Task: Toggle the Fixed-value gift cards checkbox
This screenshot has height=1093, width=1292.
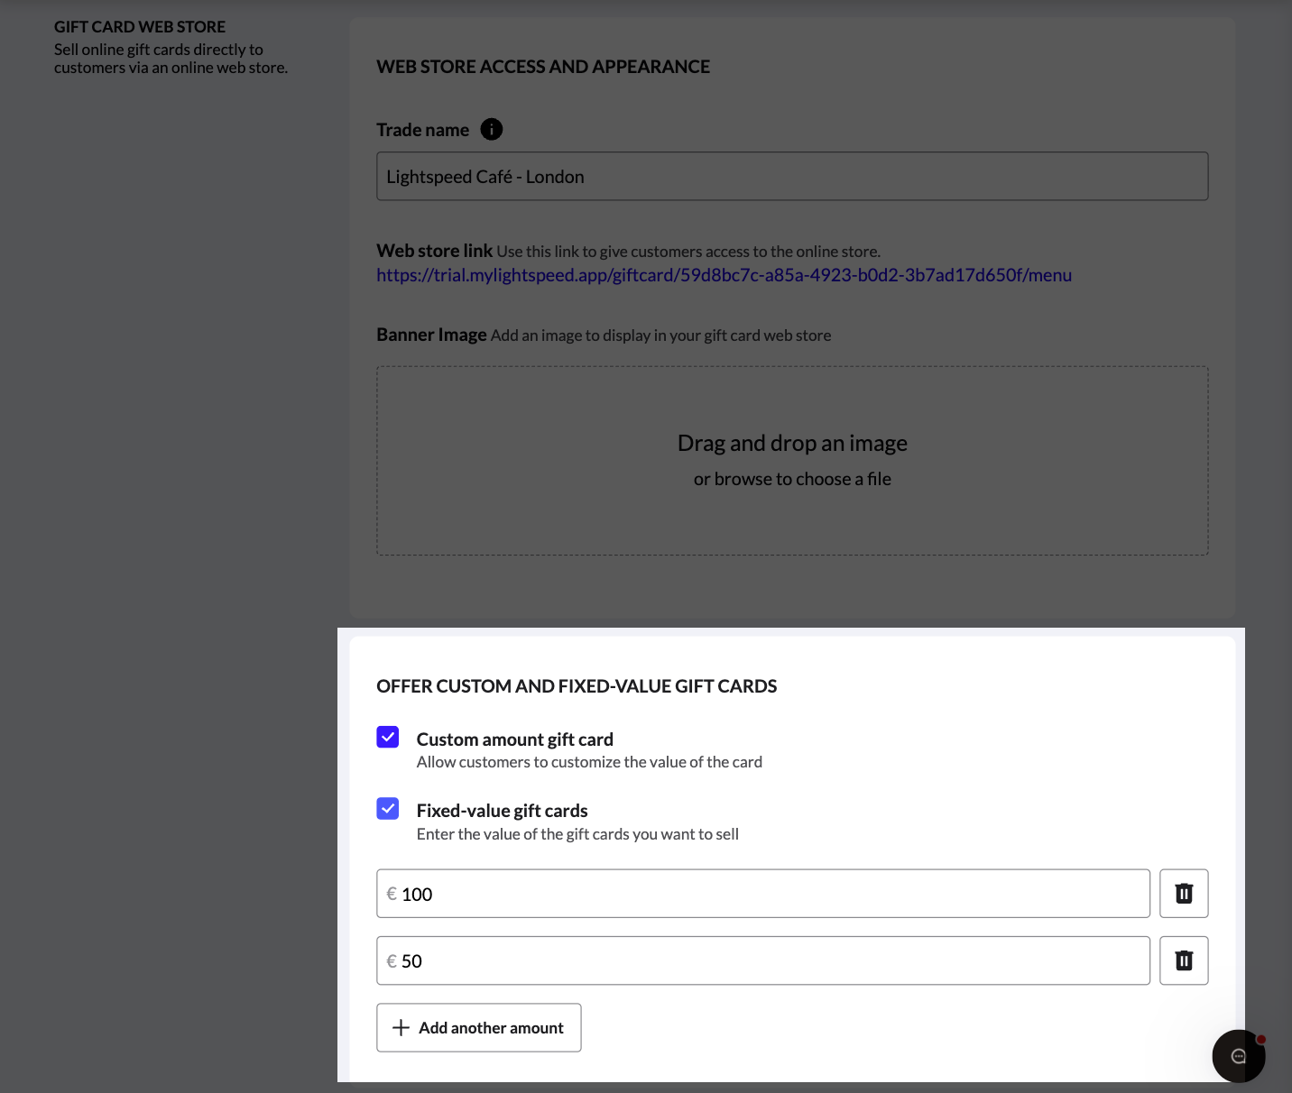Action: (x=388, y=809)
